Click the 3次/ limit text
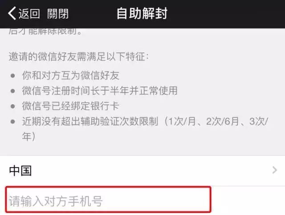 click(x=259, y=121)
